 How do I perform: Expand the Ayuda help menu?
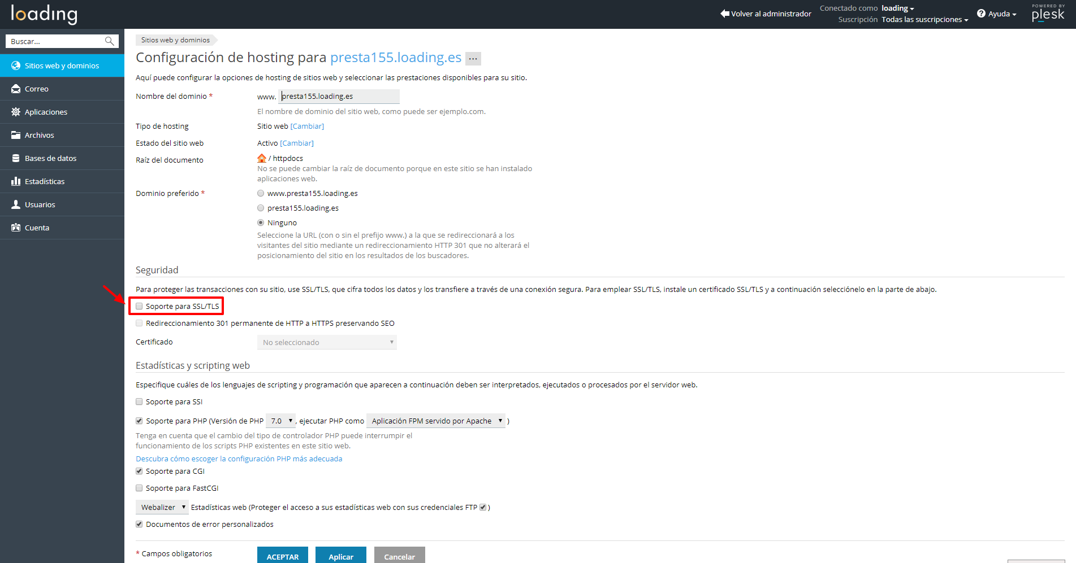(x=997, y=14)
